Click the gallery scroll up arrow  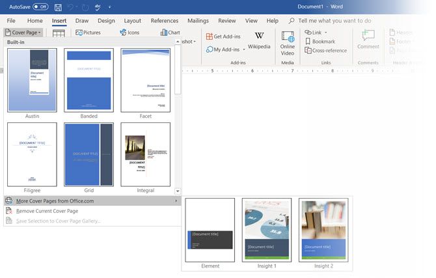(x=178, y=42)
